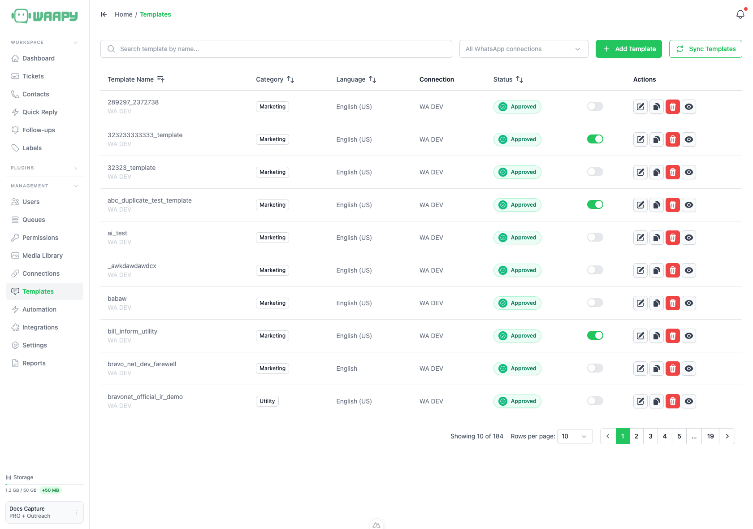The width and height of the screenshot is (753, 529).
Task: Enable the babaw template toggle
Action: 595,303
